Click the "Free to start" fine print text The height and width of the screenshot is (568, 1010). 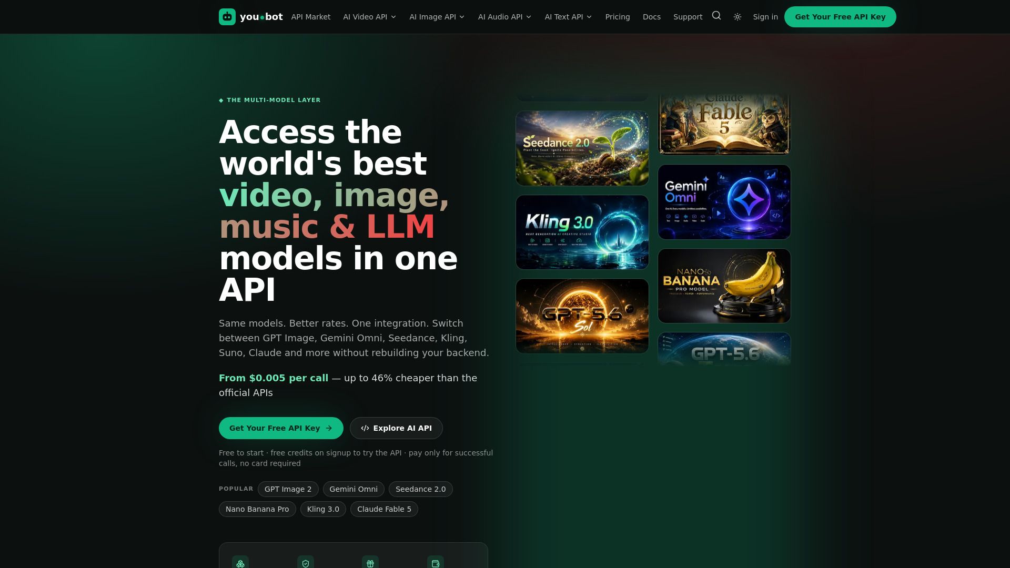pyautogui.click(x=356, y=458)
